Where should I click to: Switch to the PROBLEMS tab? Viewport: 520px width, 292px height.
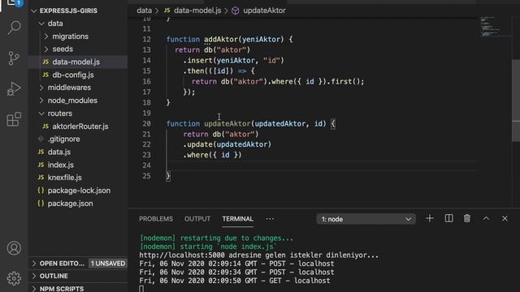coord(156,219)
